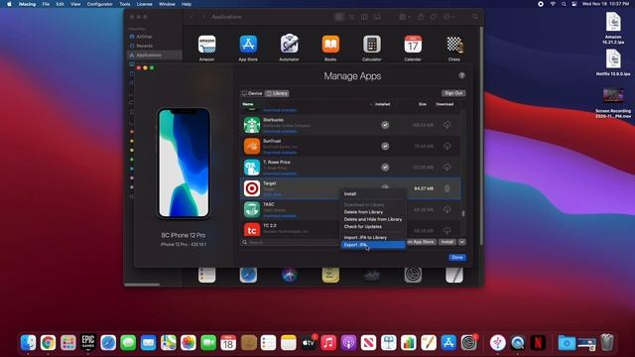Select the TC 2.0 app icon
The height and width of the screenshot is (357, 635).
click(251, 230)
